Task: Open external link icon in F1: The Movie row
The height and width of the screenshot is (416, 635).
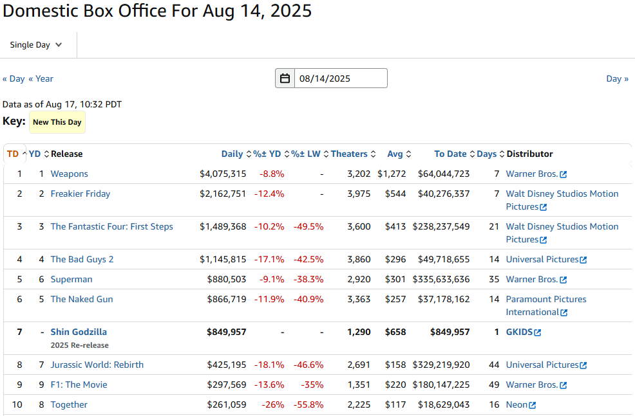Action: click(x=563, y=385)
